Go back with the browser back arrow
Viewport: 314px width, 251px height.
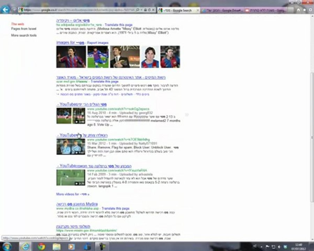(5, 9)
